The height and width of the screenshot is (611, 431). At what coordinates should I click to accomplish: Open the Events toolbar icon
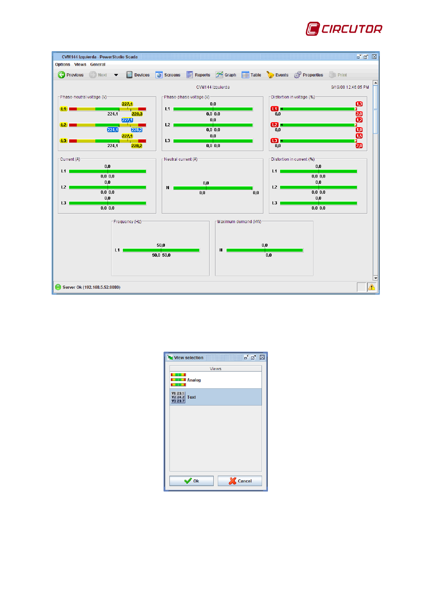270,75
